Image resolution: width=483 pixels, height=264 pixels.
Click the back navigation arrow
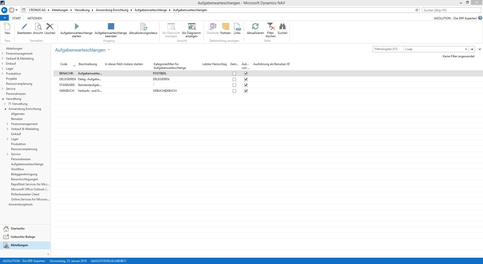pyautogui.click(x=4, y=10)
